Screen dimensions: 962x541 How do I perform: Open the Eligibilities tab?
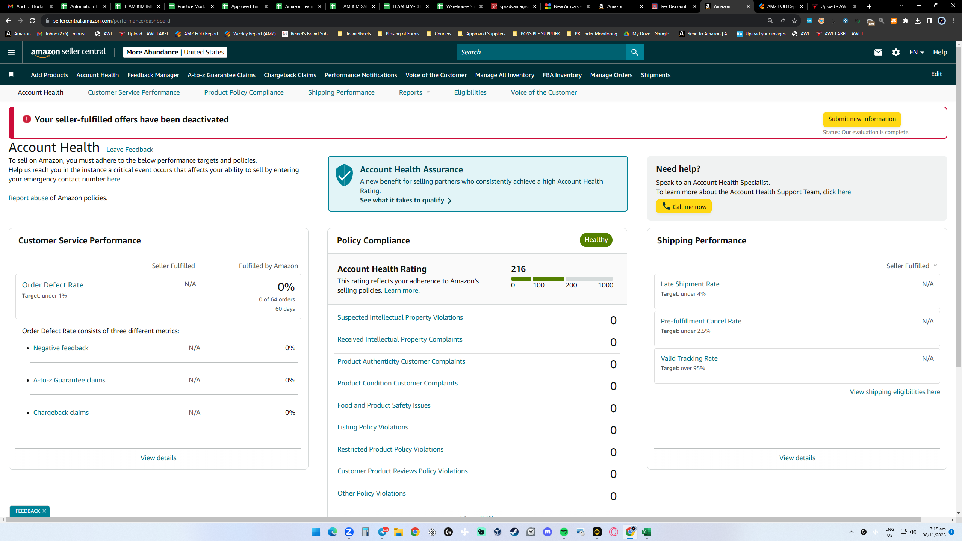tap(470, 92)
